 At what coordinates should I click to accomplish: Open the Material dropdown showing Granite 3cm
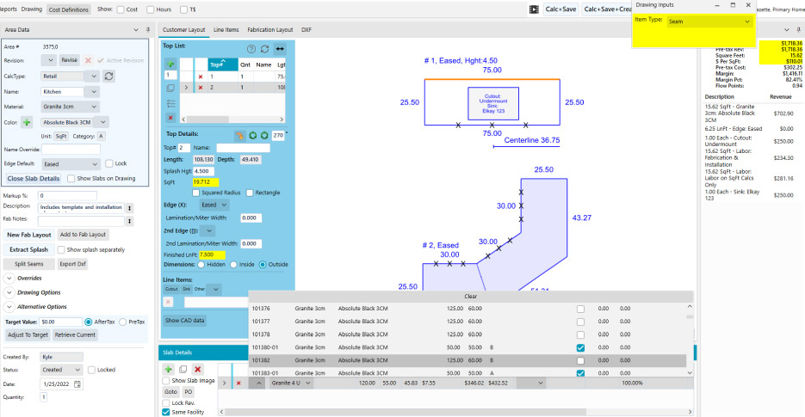click(x=71, y=107)
